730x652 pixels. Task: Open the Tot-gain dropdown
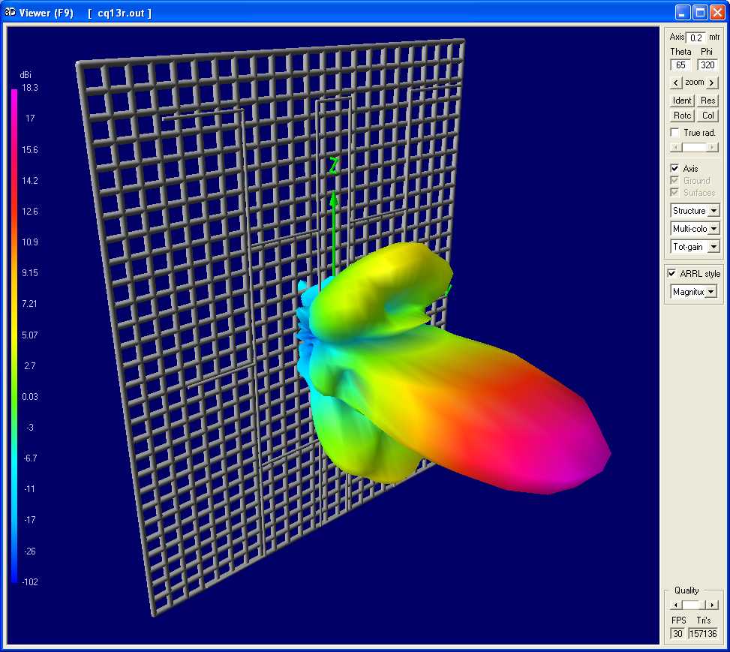(x=713, y=247)
